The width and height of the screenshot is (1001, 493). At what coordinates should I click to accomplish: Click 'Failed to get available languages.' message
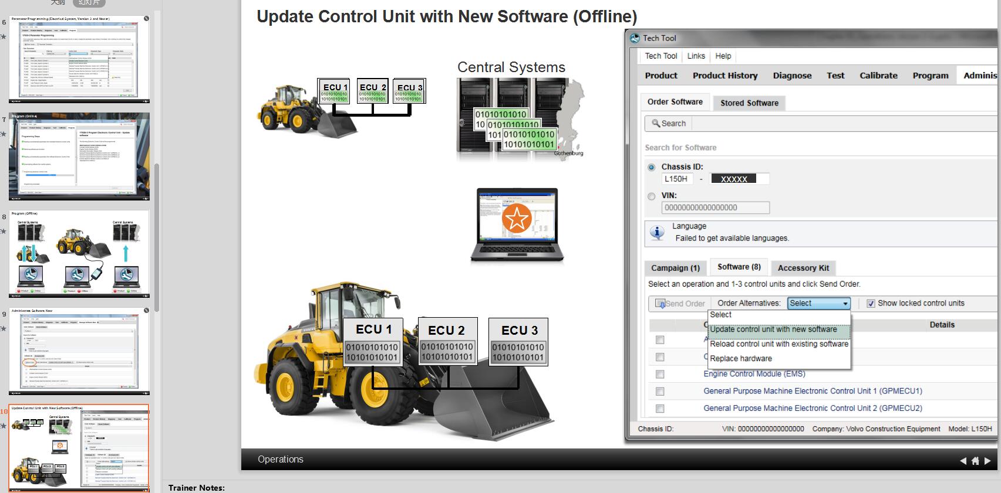pyautogui.click(x=732, y=238)
